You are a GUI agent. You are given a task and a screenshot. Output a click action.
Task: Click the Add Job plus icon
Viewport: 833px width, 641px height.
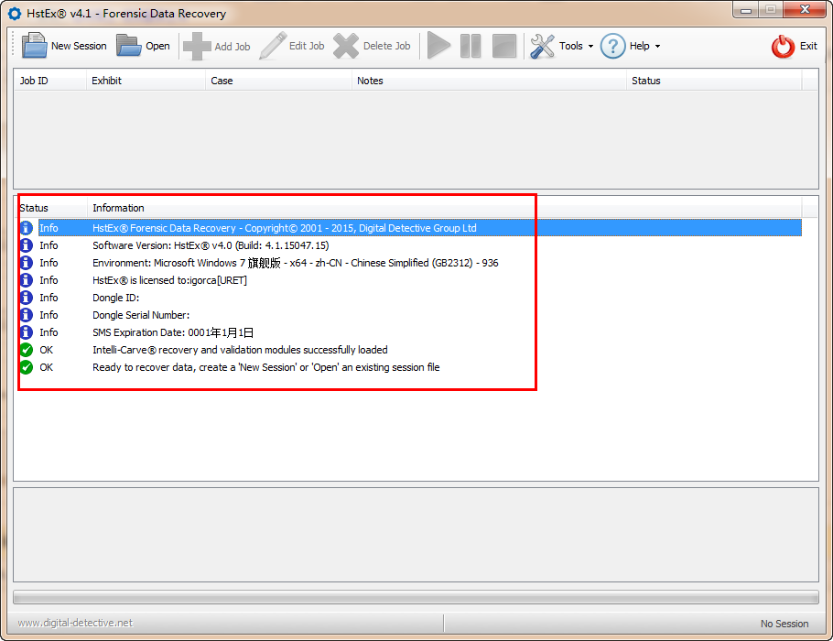[197, 46]
